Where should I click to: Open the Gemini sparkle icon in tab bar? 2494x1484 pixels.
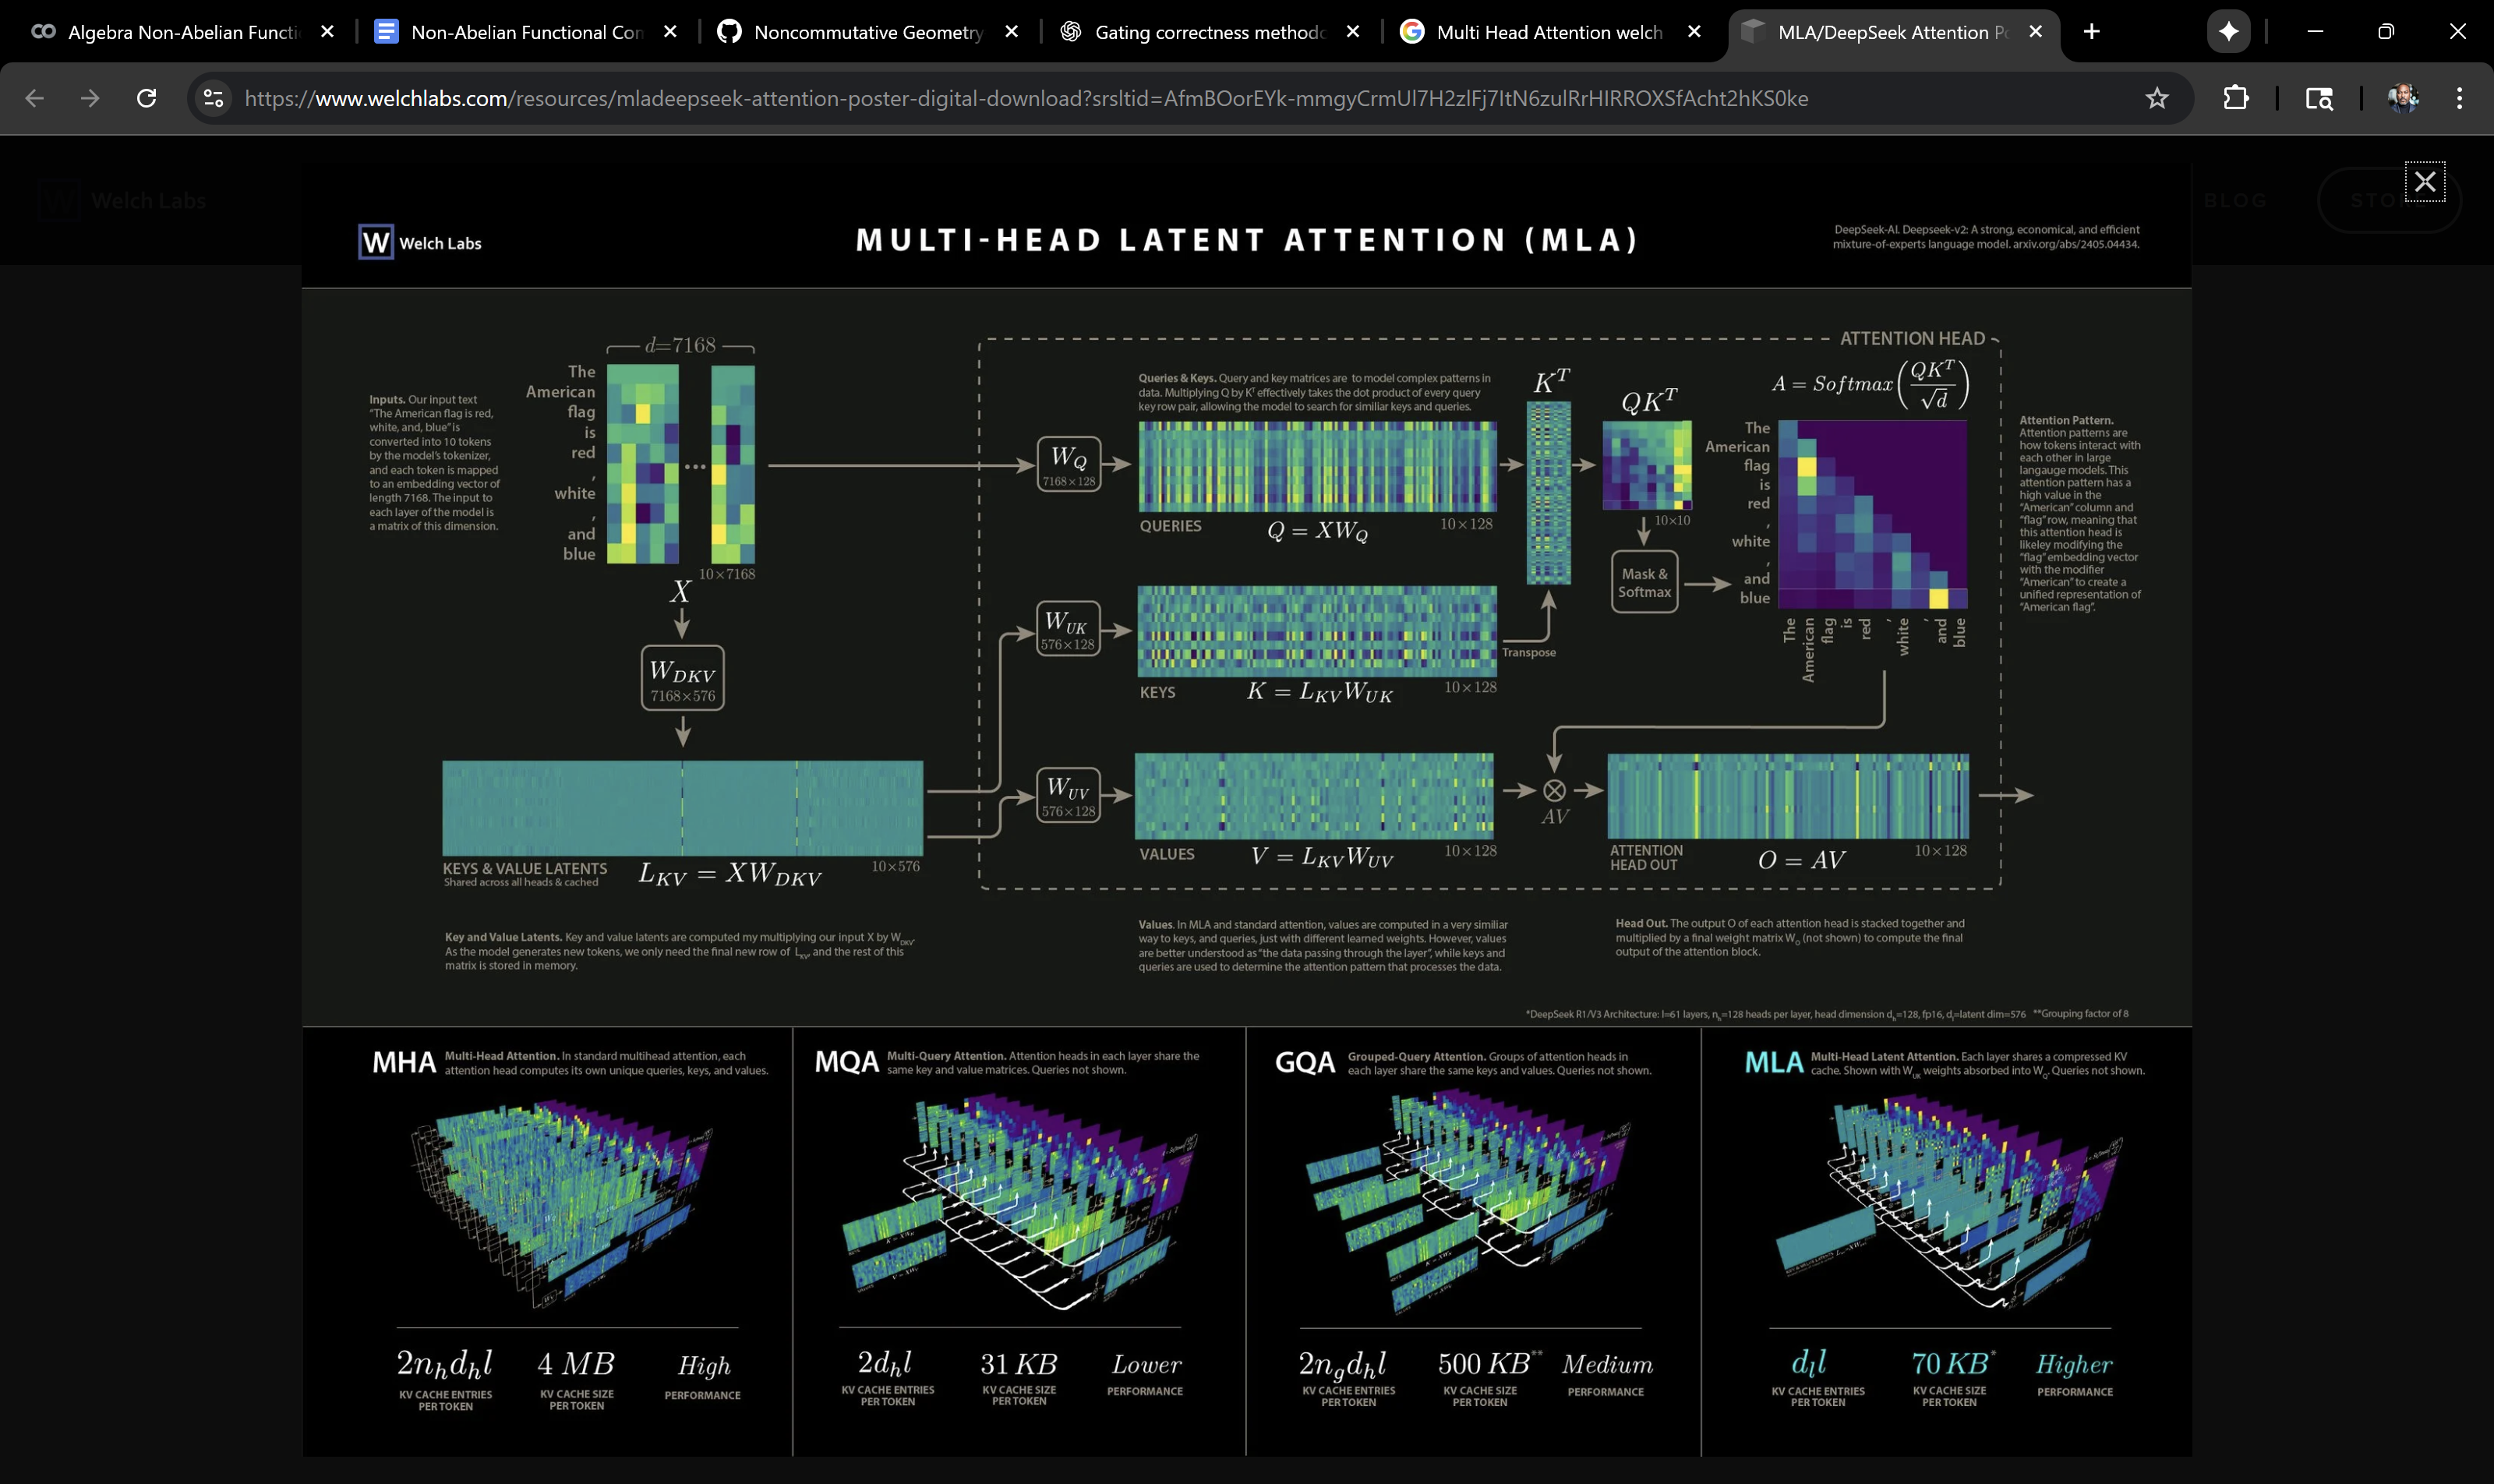click(x=2228, y=32)
